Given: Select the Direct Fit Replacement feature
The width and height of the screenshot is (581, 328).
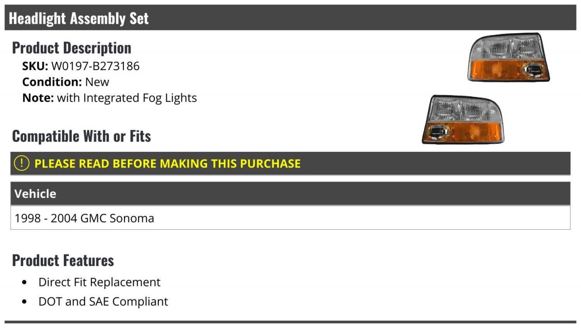Looking at the screenshot, I should 99,282.
